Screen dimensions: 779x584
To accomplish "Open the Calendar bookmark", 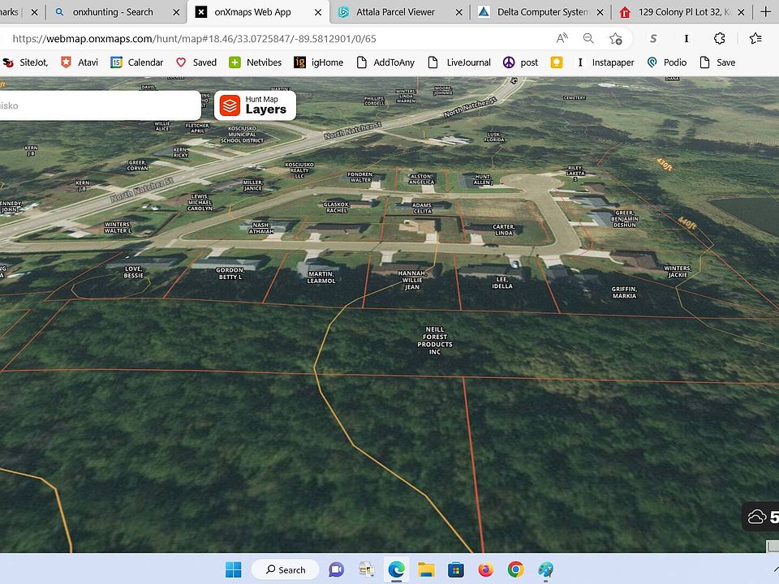I will click(137, 62).
